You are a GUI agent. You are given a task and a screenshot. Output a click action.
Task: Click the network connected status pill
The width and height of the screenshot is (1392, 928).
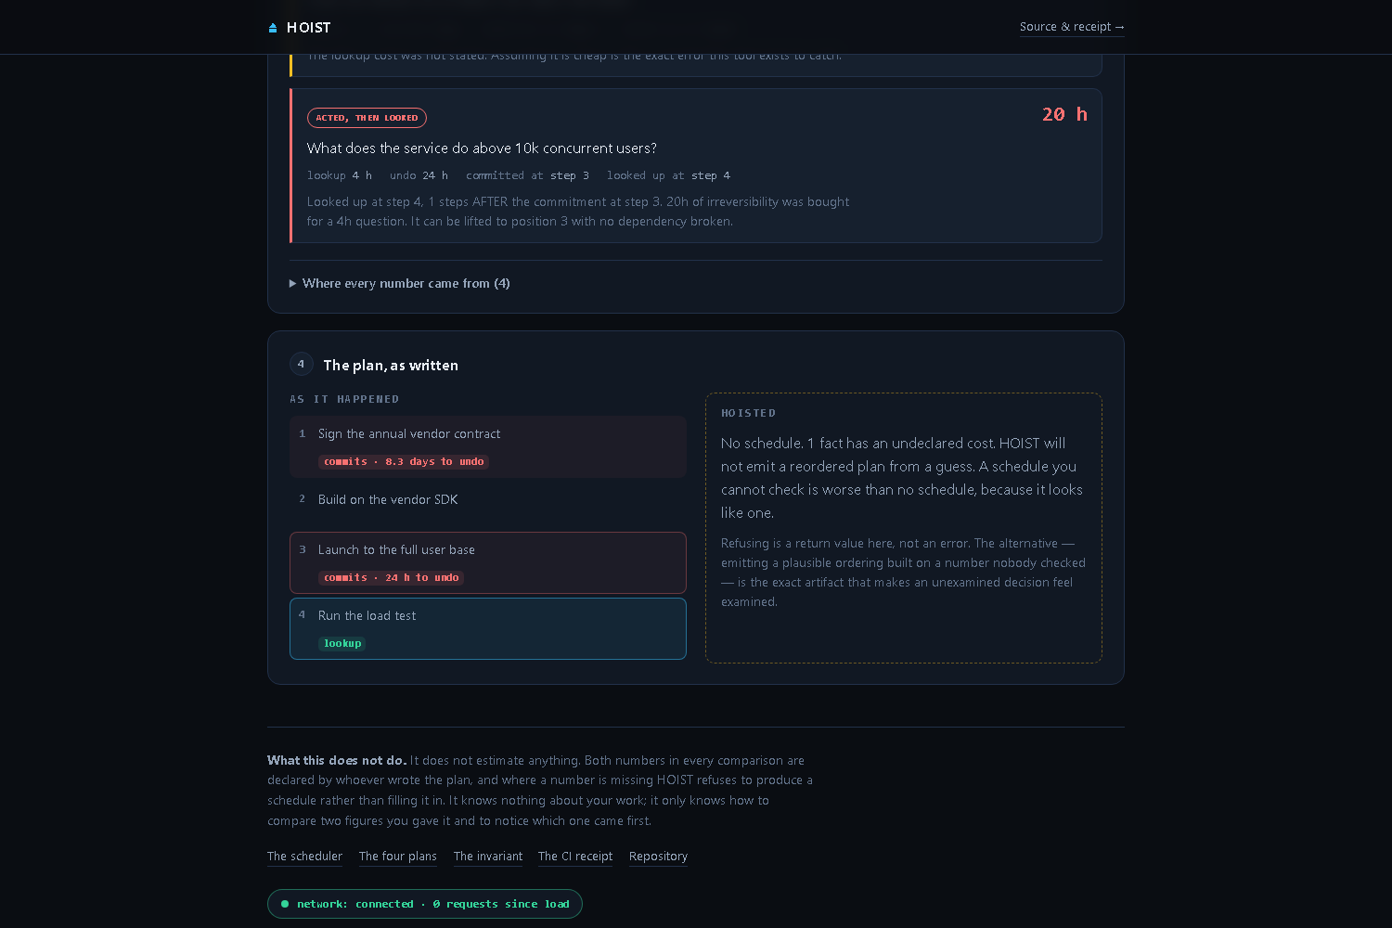[x=425, y=904]
